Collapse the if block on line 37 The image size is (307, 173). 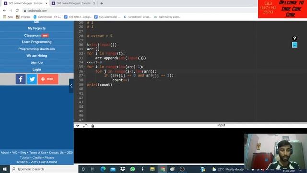coord(84,76)
